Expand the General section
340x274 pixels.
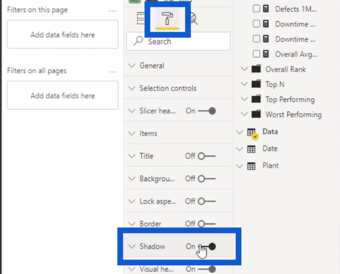178,66
